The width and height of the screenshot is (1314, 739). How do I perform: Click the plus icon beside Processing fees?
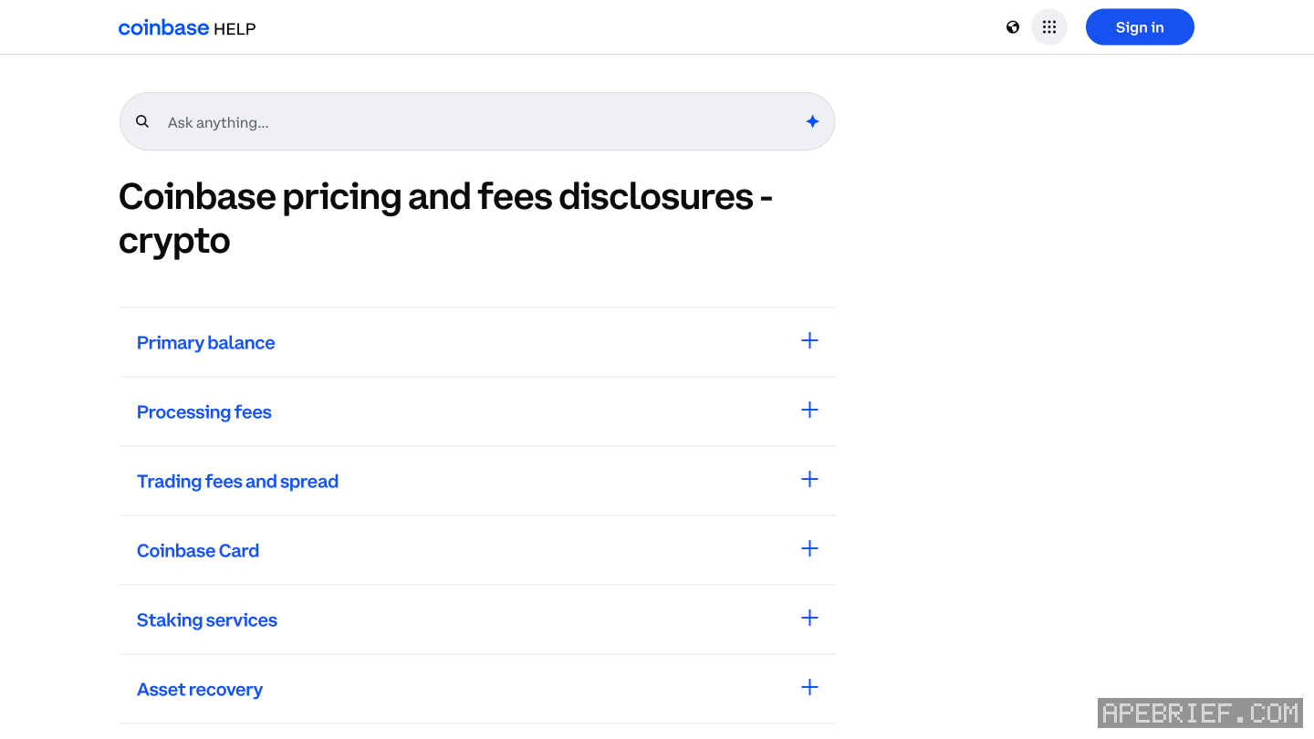[809, 410]
